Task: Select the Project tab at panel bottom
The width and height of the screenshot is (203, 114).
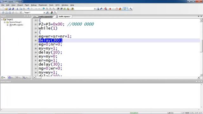Action: click(4, 78)
